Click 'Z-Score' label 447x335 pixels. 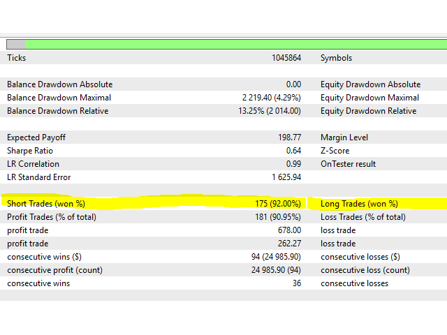point(335,151)
